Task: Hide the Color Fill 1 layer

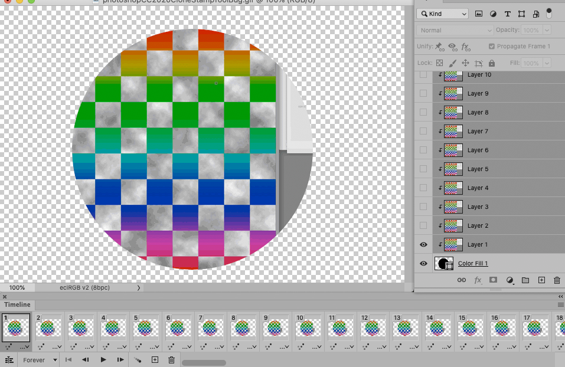Action: (x=423, y=263)
